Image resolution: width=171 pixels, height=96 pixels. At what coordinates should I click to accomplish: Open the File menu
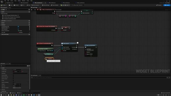[5, 1]
